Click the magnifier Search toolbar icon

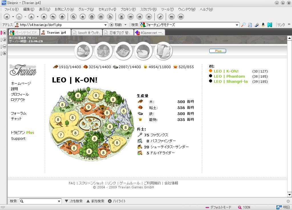[x=74, y=17]
